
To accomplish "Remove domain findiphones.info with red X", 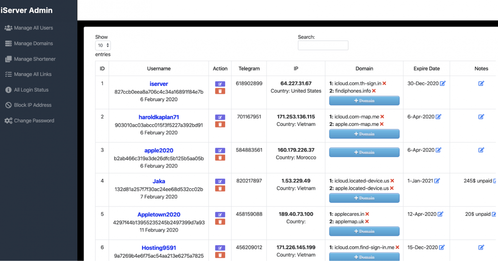I will coord(374,91).
